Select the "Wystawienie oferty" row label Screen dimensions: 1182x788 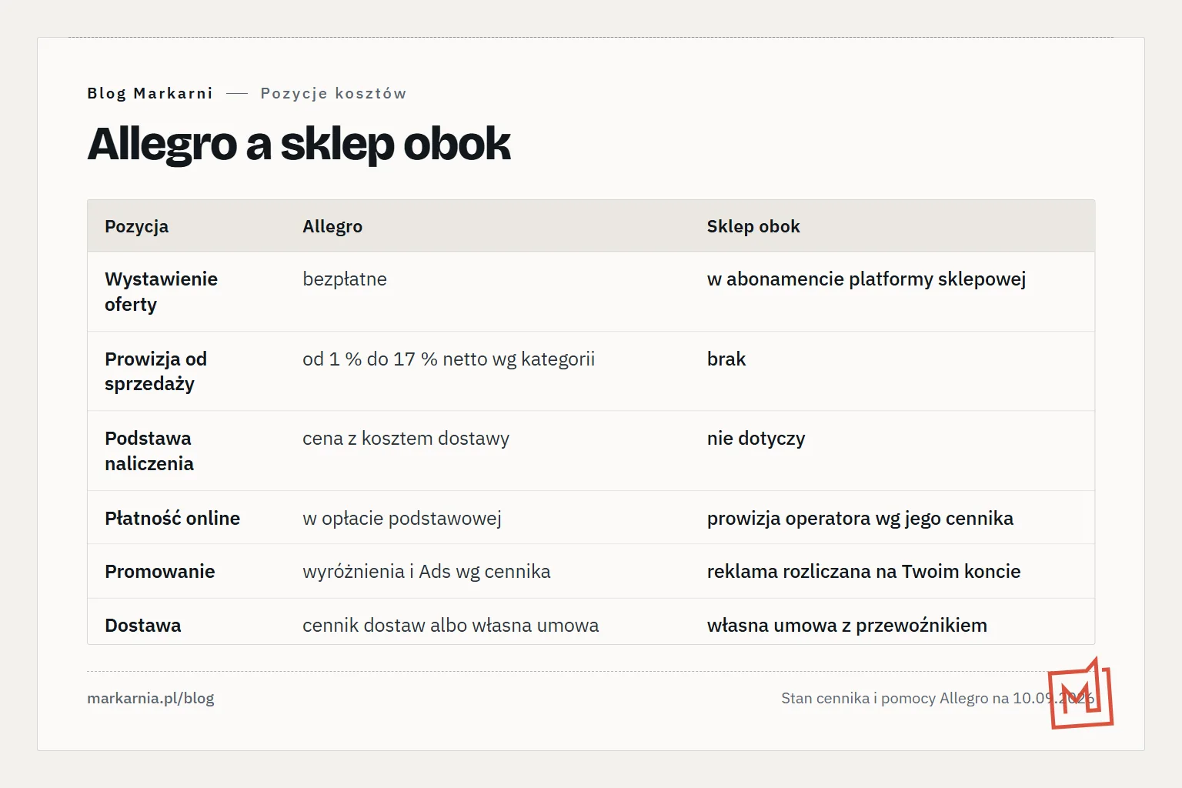[161, 292]
